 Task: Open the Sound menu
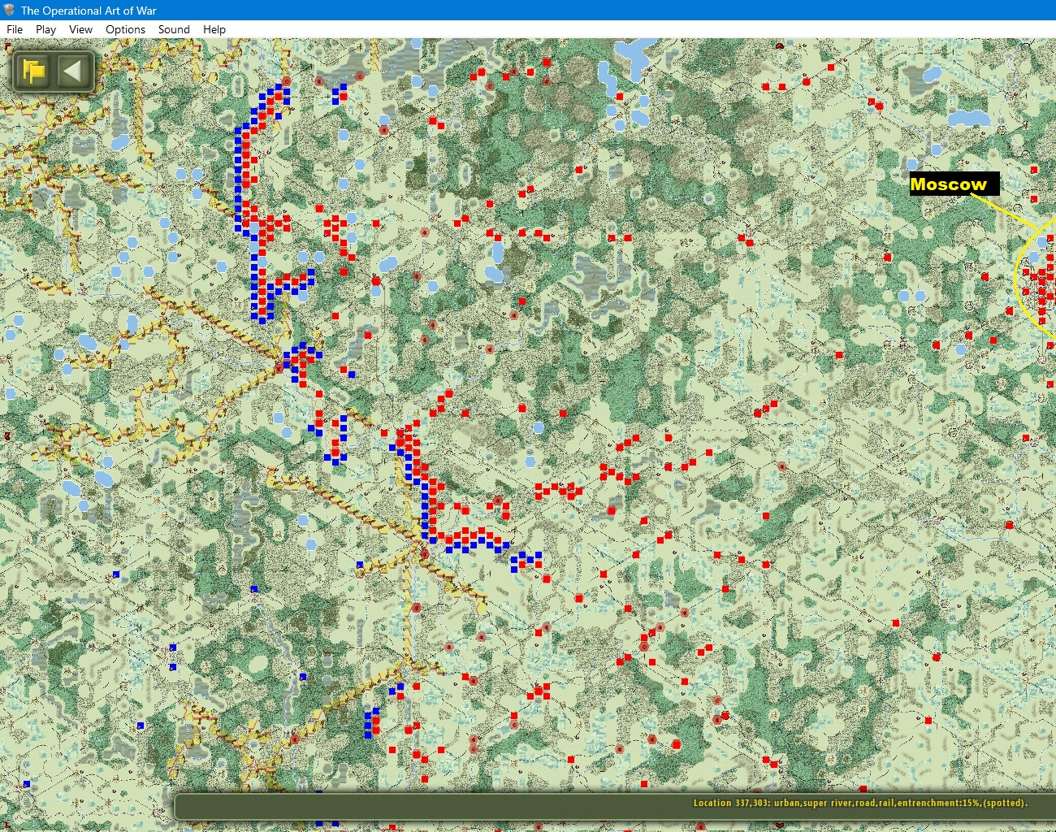coord(174,29)
